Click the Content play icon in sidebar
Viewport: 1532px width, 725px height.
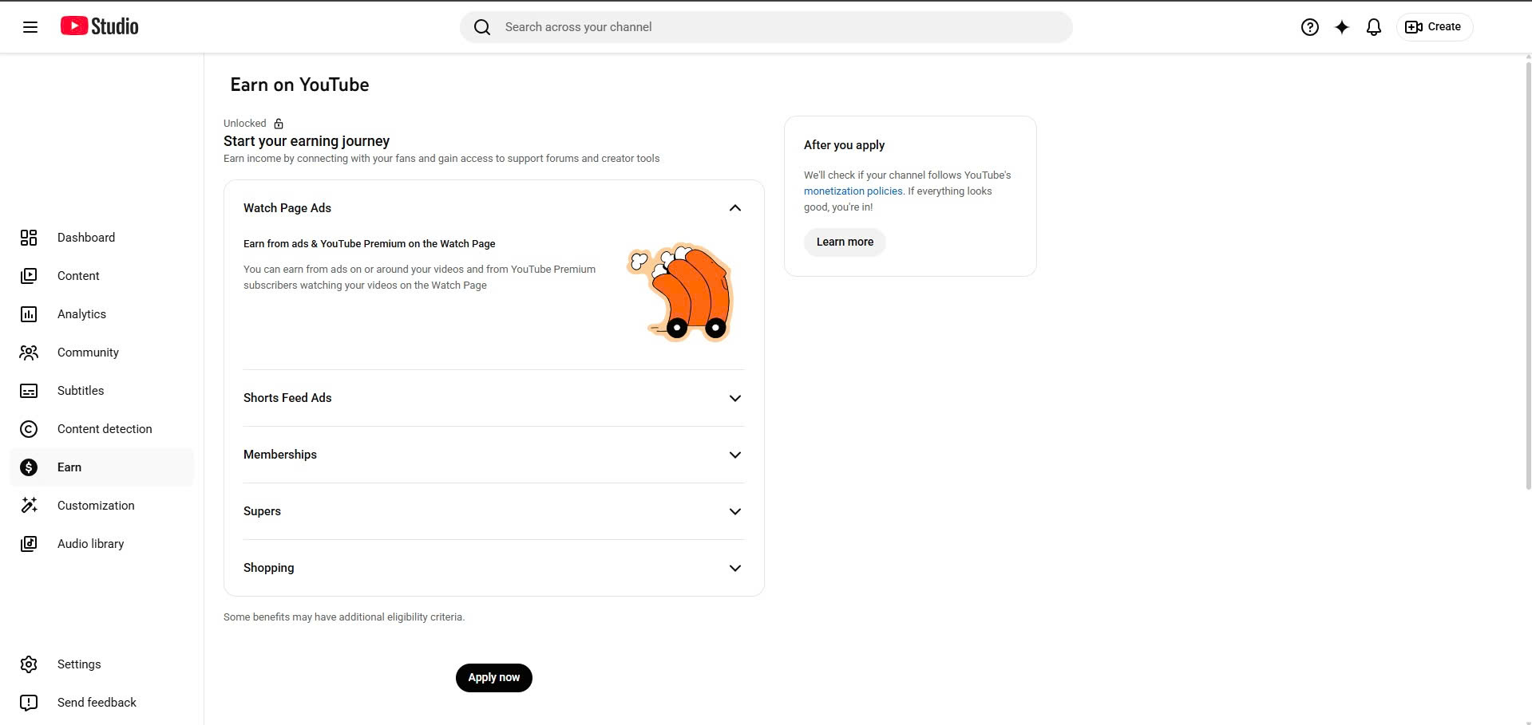[29, 276]
